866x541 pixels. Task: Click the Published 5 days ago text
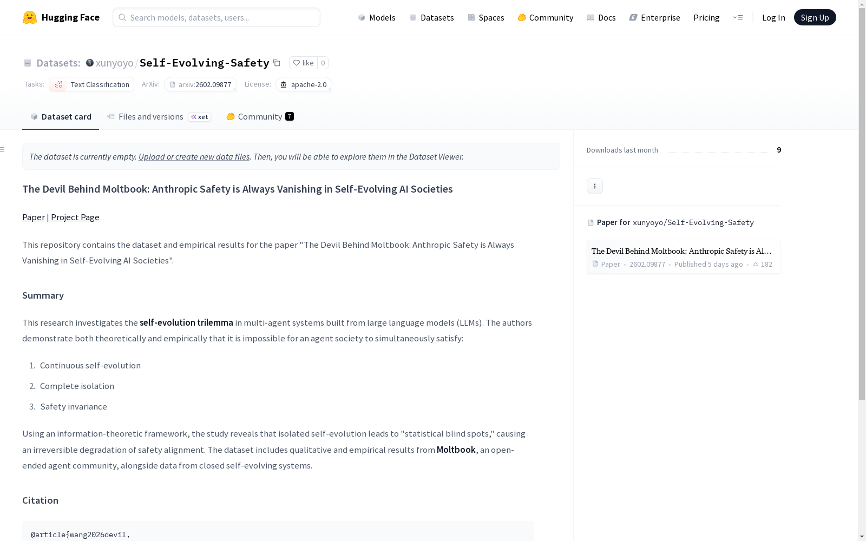click(x=708, y=264)
